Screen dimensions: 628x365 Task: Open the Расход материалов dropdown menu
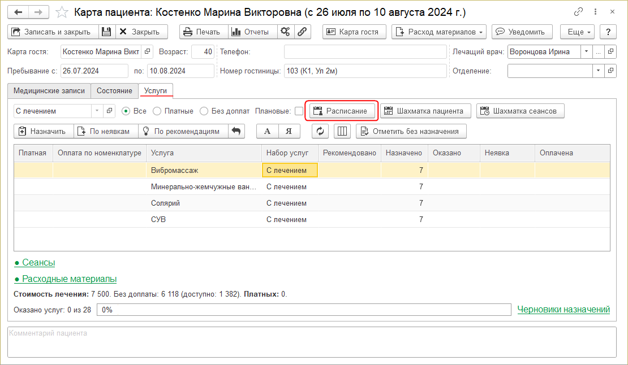439,32
